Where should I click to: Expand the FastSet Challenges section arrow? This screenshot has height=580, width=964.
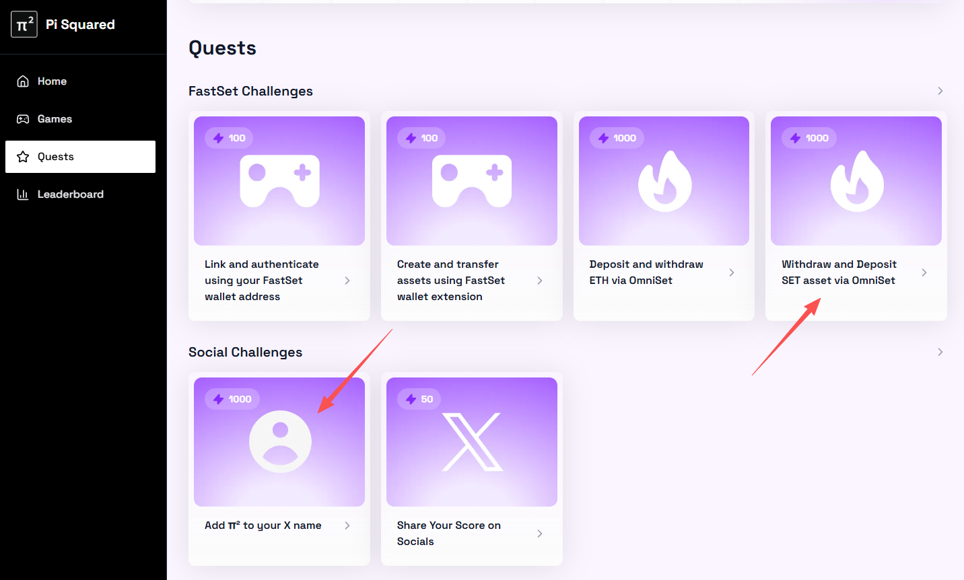[940, 90]
